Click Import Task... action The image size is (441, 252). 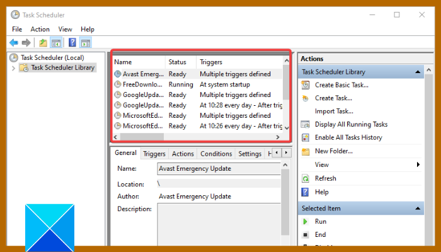click(334, 112)
